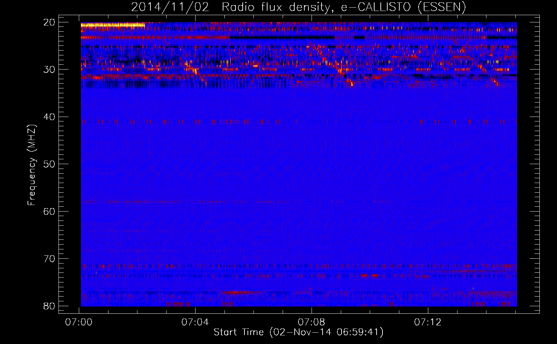The width and height of the screenshot is (557, 344).
Task: Click the '07:04' time tick label
Action: tap(195, 322)
